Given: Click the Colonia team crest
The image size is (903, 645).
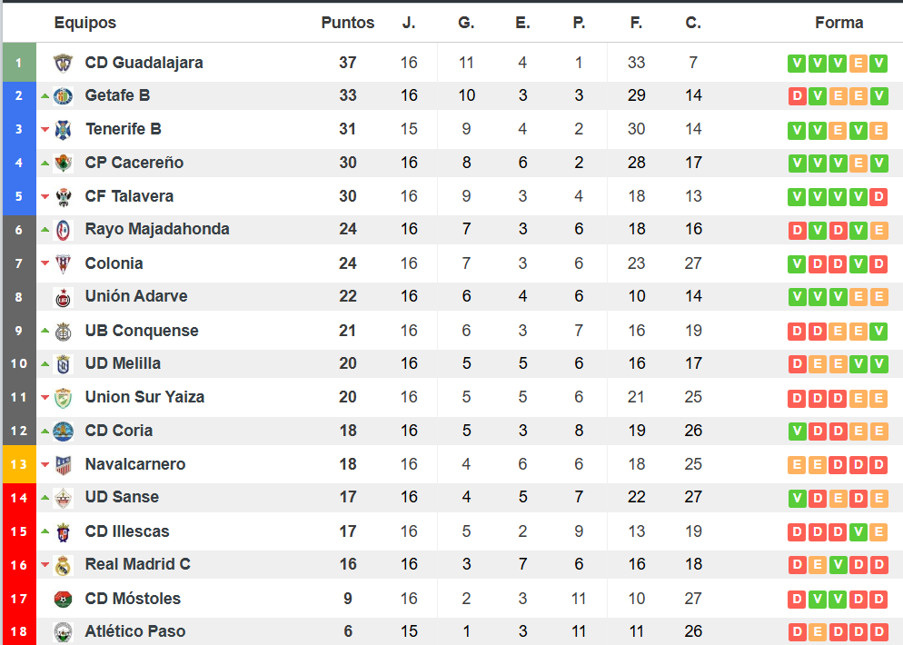Looking at the screenshot, I should tap(63, 263).
